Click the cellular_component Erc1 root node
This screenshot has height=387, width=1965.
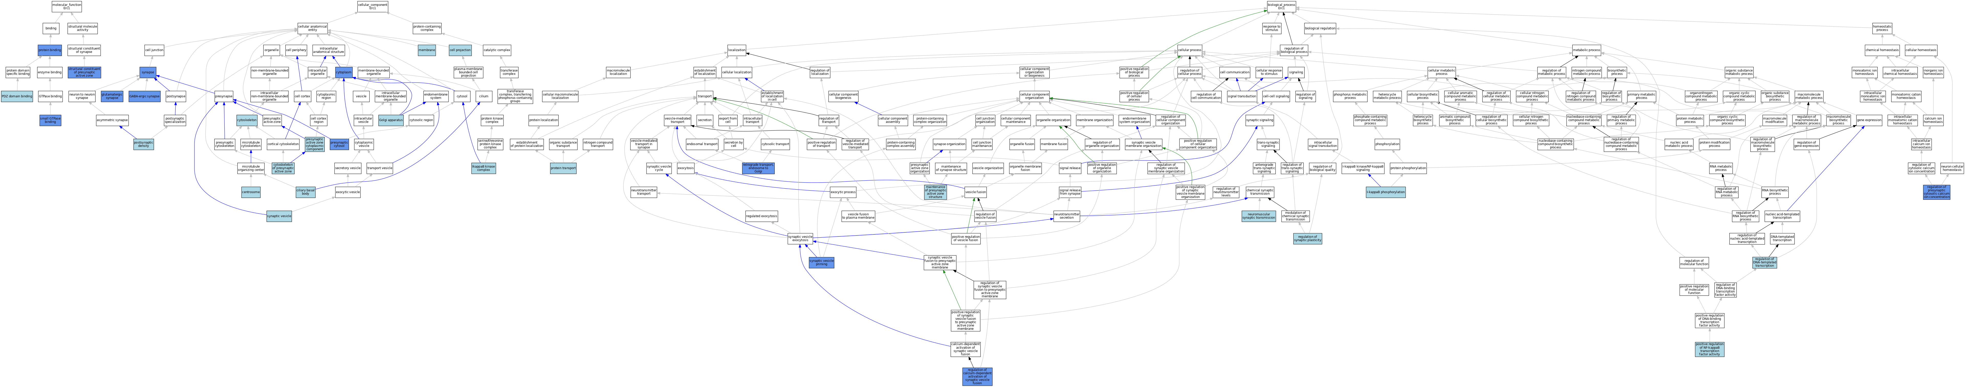coord(372,7)
